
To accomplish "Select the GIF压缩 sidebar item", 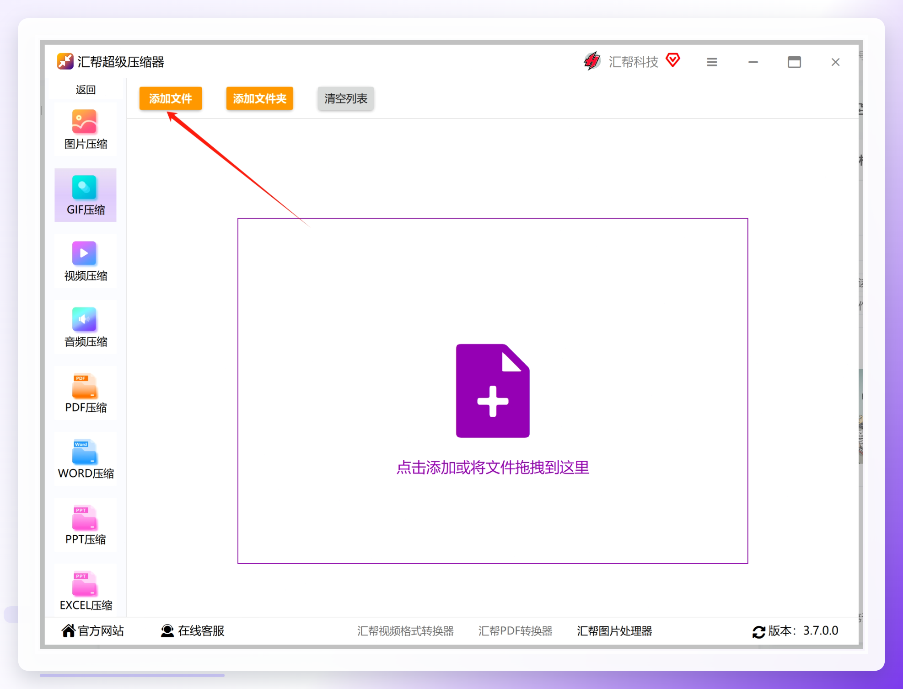I will click(x=86, y=195).
